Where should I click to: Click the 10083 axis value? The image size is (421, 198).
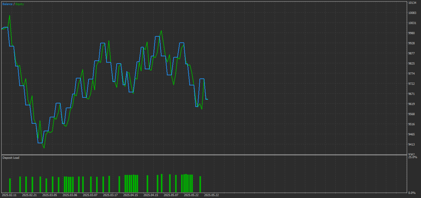tap(412, 13)
